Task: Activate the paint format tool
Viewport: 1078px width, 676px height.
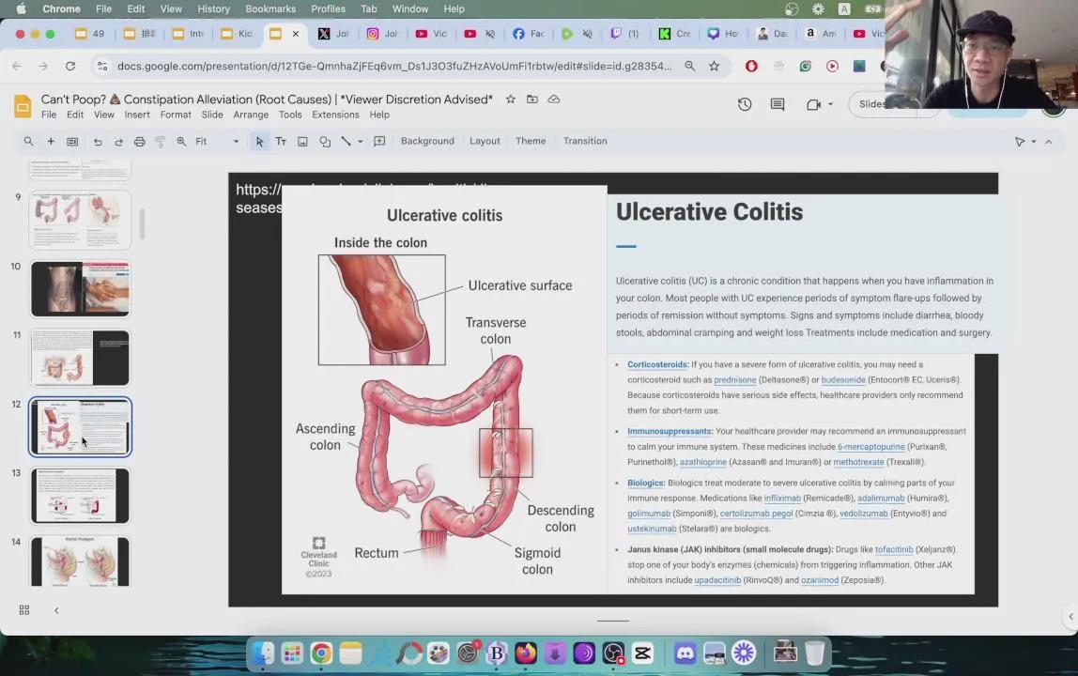Action: pos(161,142)
